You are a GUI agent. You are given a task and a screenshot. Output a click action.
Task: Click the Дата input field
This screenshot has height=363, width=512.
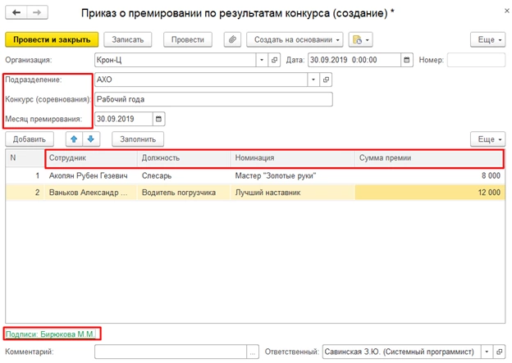coord(354,60)
